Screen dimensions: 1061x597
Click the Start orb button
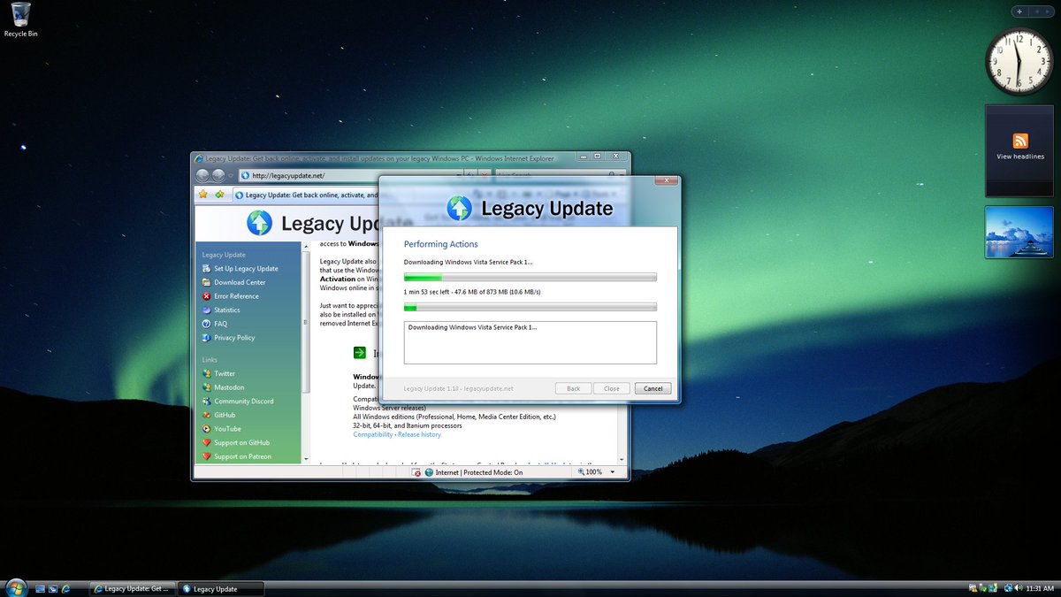tap(15, 587)
